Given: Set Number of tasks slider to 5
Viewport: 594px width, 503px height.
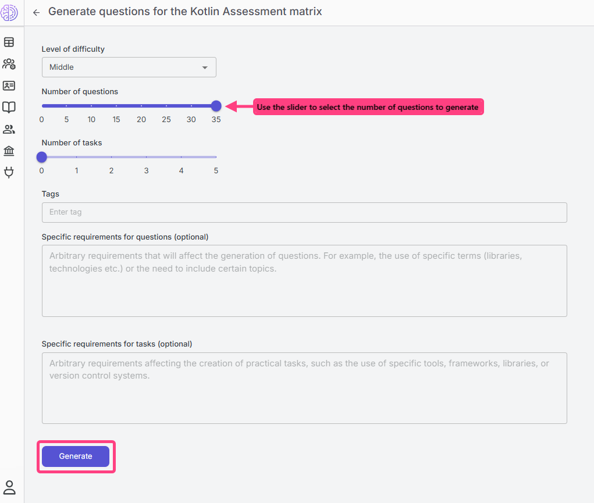Looking at the screenshot, I should [x=216, y=157].
